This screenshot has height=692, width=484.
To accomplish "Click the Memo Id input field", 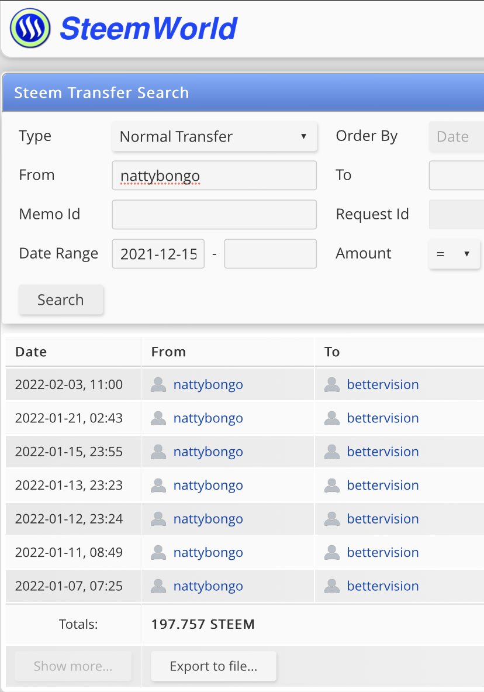I will coord(214,214).
